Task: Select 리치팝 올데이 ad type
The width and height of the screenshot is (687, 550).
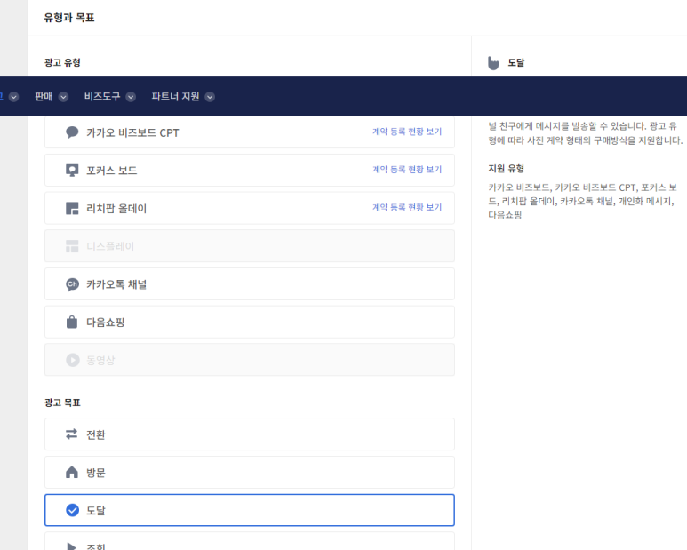Action: pos(250,209)
